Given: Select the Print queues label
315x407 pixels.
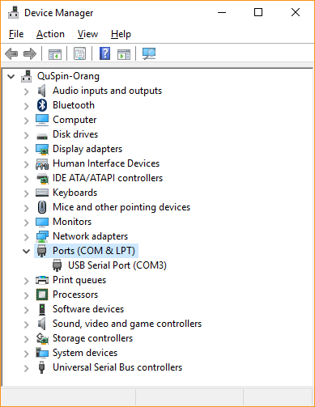Looking at the screenshot, I should 79,280.
